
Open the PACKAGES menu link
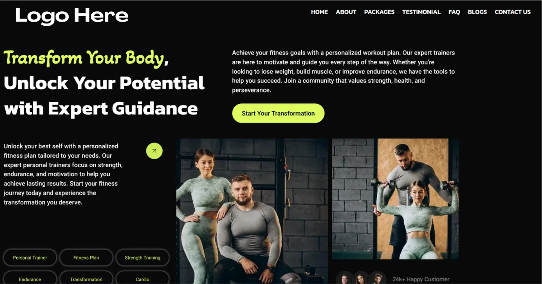tap(379, 12)
